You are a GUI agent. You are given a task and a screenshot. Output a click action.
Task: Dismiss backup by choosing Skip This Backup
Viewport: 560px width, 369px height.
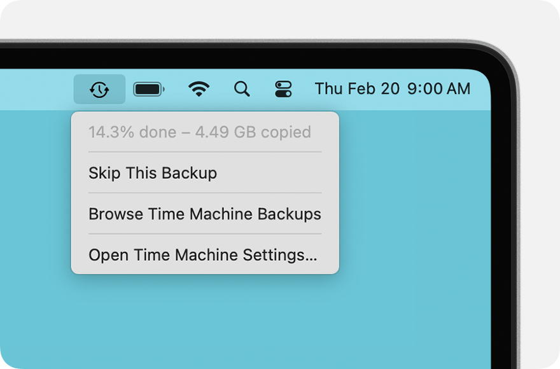point(153,173)
